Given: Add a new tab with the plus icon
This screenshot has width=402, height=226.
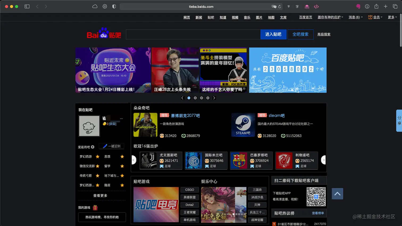Looking at the screenshot, I should (x=386, y=6).
